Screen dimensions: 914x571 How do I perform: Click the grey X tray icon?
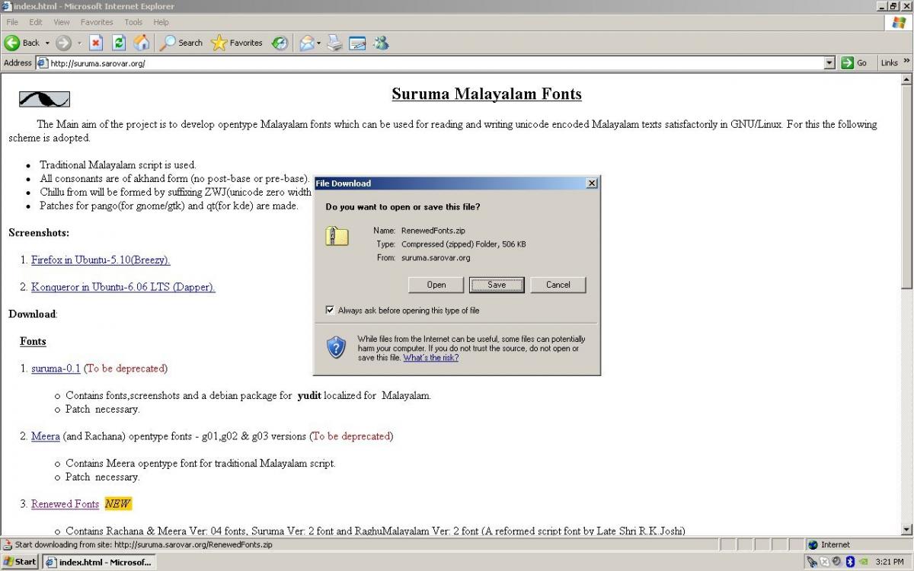click(x=825, y=562)
